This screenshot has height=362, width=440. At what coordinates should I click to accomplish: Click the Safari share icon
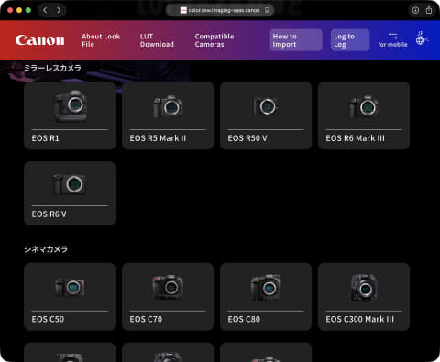tap(429, 10)
